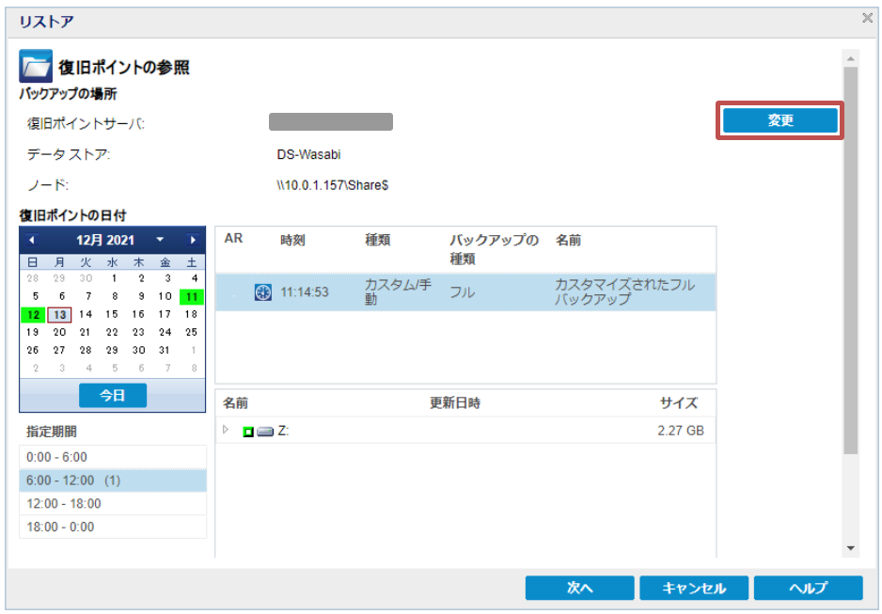
Task: Go to previous month in calendar
Action: [x=32, y=240]
